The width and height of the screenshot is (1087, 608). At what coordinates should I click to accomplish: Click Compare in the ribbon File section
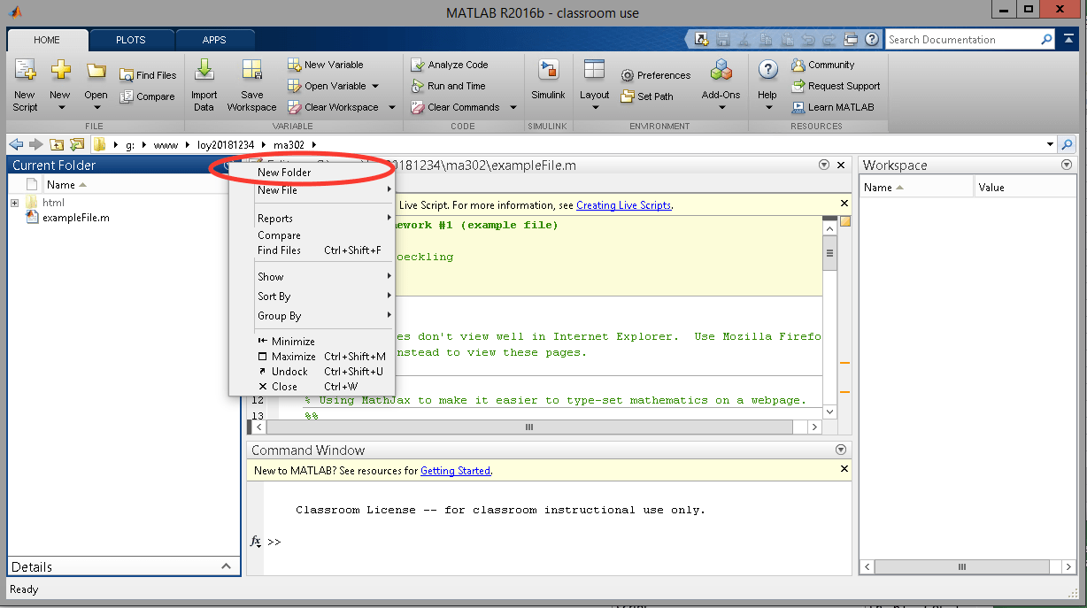coord(148,96)
